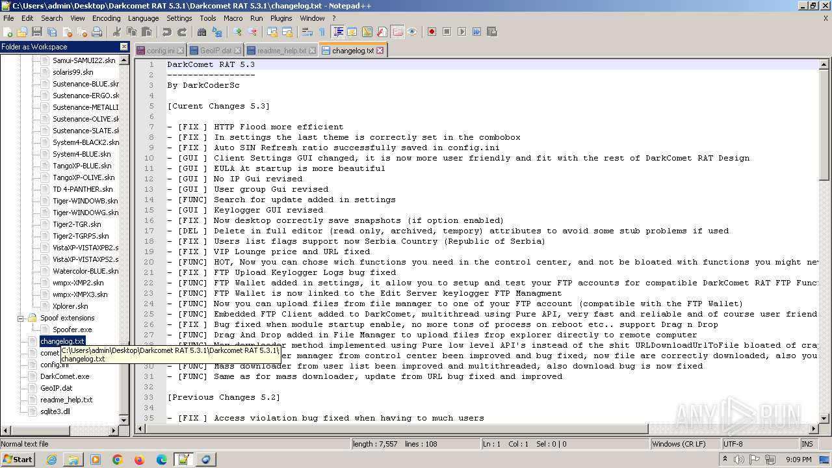Select TD 4-PANTHER.skn in tree
Viewport: 832px width, 468px height.
(x=83, y=189)
